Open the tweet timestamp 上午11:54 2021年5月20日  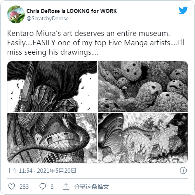coord(42,171)
